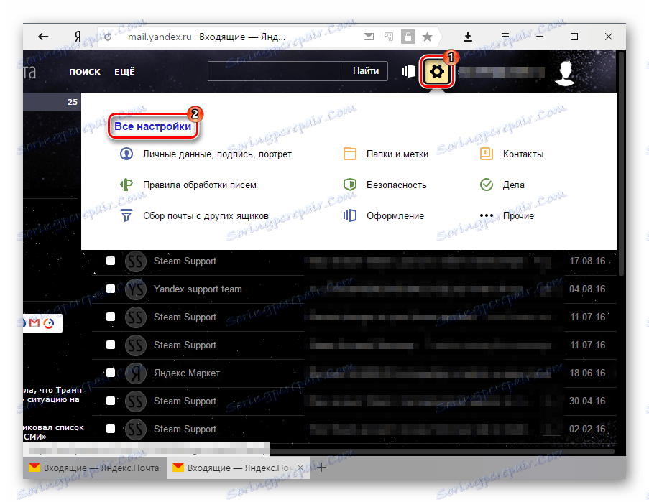
Task: Click the folders and labels folder icon
Action: pos(350,154)
